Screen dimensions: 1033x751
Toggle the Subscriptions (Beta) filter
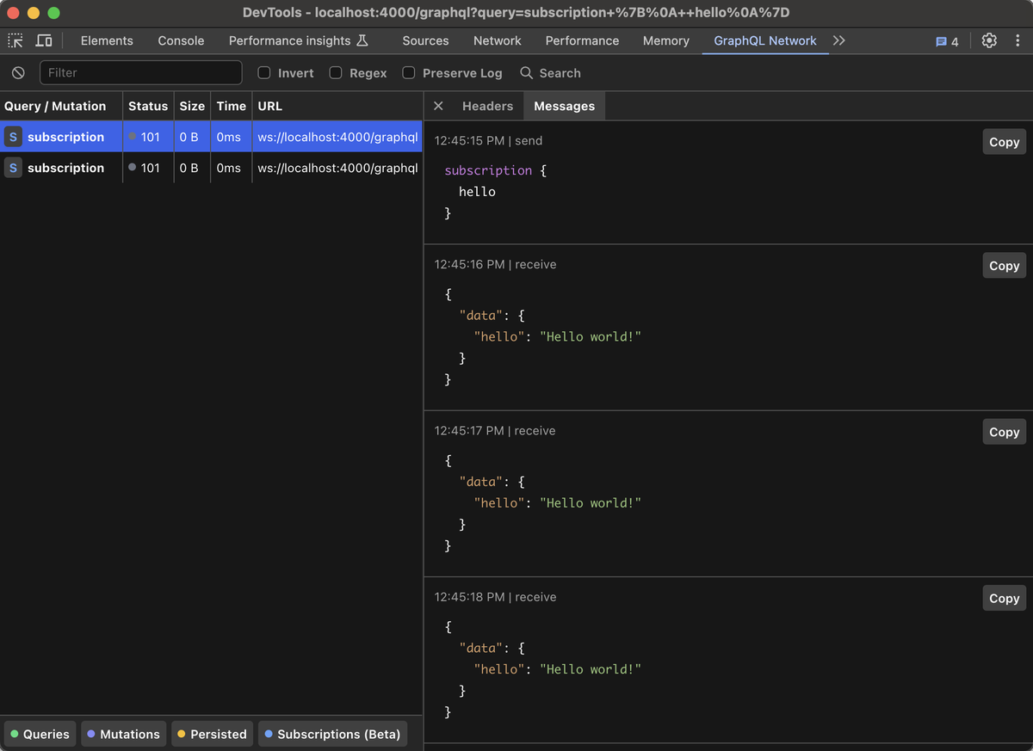332,734
